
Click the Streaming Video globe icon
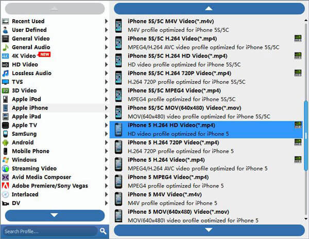(6, 169)
